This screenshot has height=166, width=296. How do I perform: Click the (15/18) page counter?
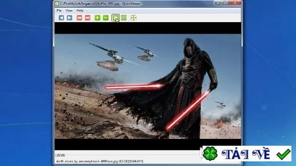(x=60, y=155)
